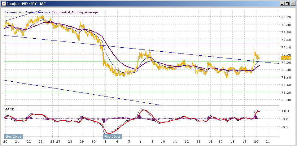This screenshot has height=146, width=297.
Task: Click the +0.1 MACD scale label
Action: pos(285,111)
